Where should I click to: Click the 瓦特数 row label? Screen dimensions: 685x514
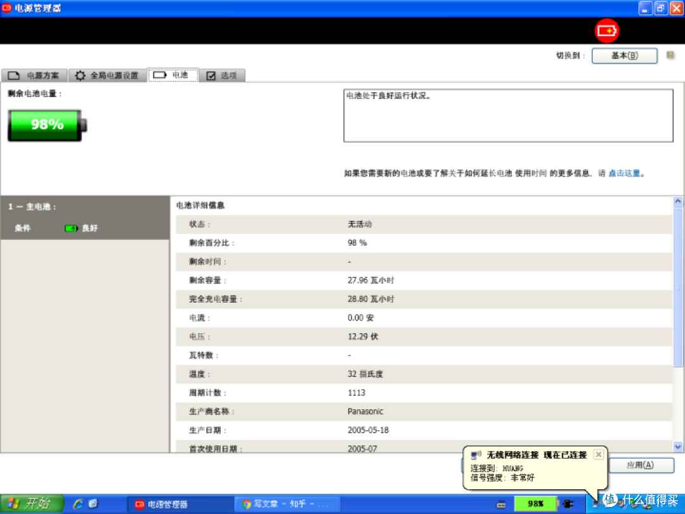(204, 355)
